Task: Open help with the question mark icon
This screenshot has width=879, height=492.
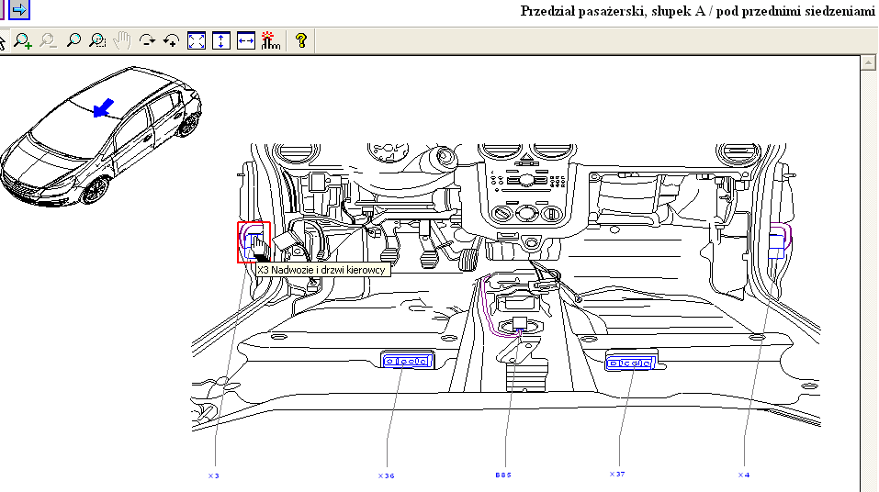Action: point(299,40)
